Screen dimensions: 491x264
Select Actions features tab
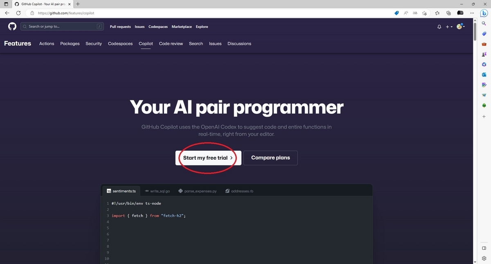(47, 43)
